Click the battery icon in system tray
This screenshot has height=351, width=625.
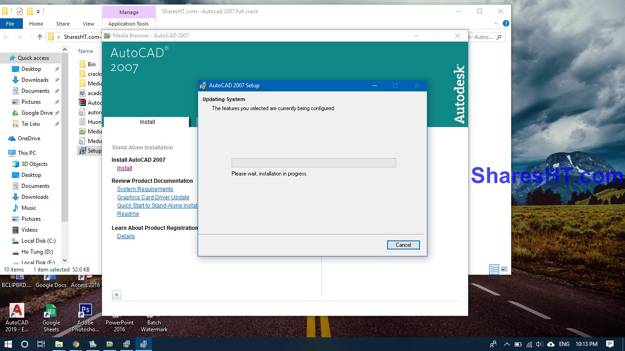518,344
